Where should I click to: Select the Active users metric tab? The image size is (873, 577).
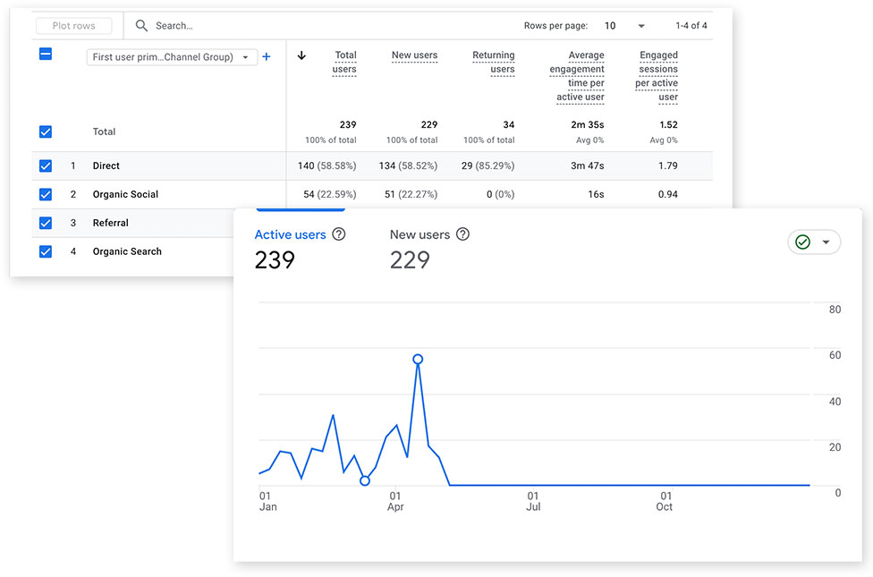tap(292, 234)
